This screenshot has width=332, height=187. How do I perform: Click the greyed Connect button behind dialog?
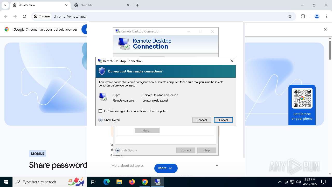pos(186,150)
